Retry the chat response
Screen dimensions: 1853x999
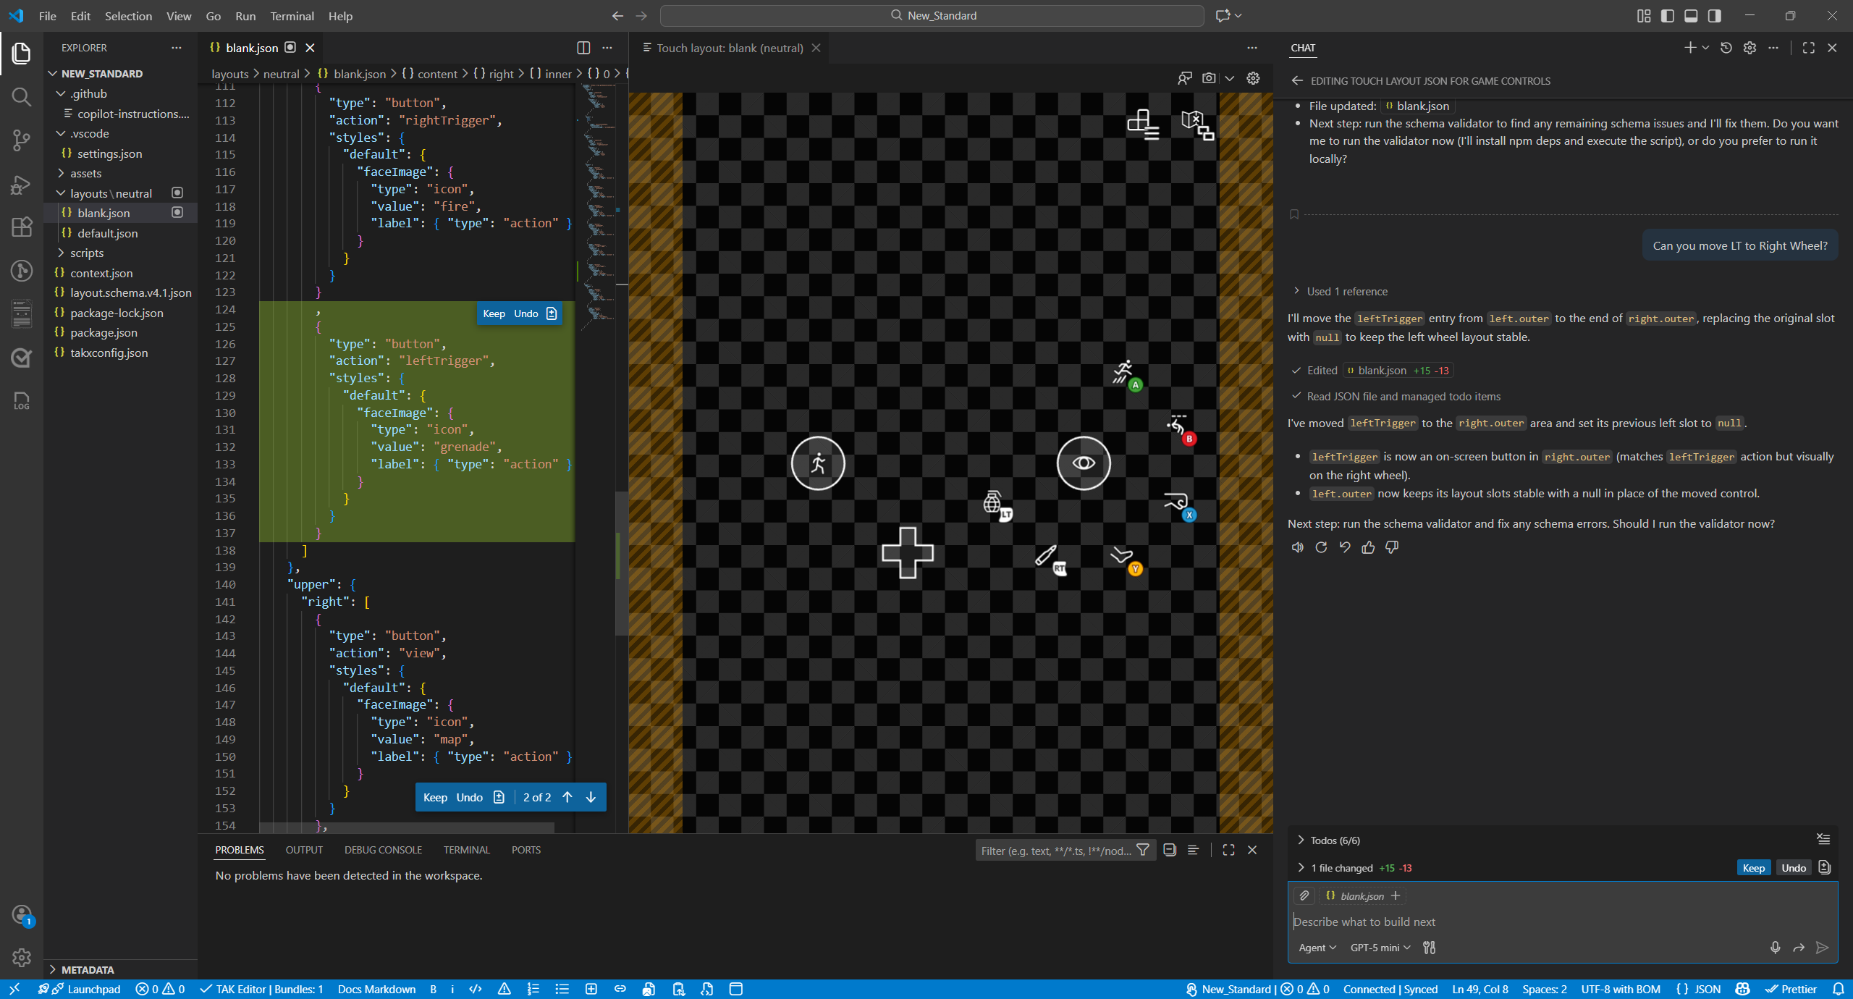(x=1321, y=547)
